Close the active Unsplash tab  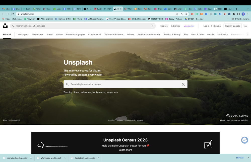click(121, 9)
